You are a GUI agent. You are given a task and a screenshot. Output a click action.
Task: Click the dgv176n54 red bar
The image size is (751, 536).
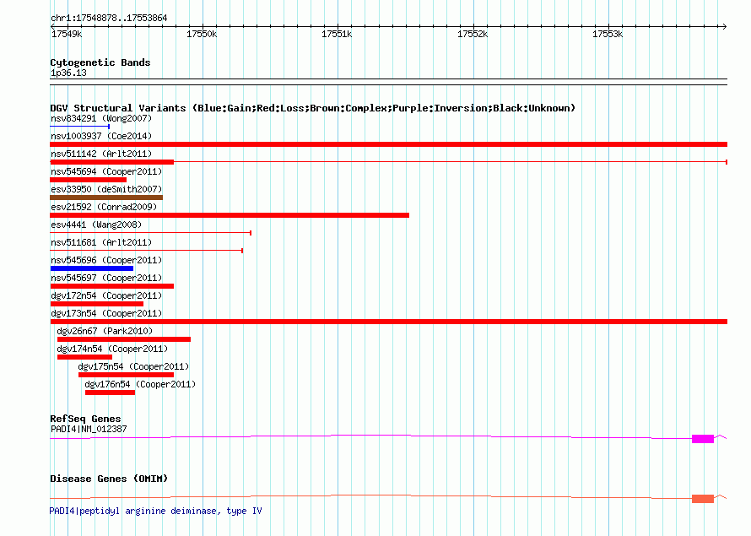(x=111, y=393)
